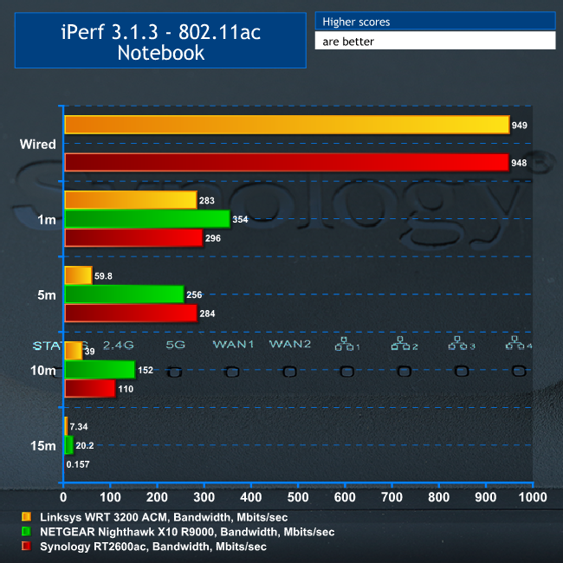This screenshot has width=563, height=563.
Task: Click the 10m category label
Action: (x=42, y=370)
